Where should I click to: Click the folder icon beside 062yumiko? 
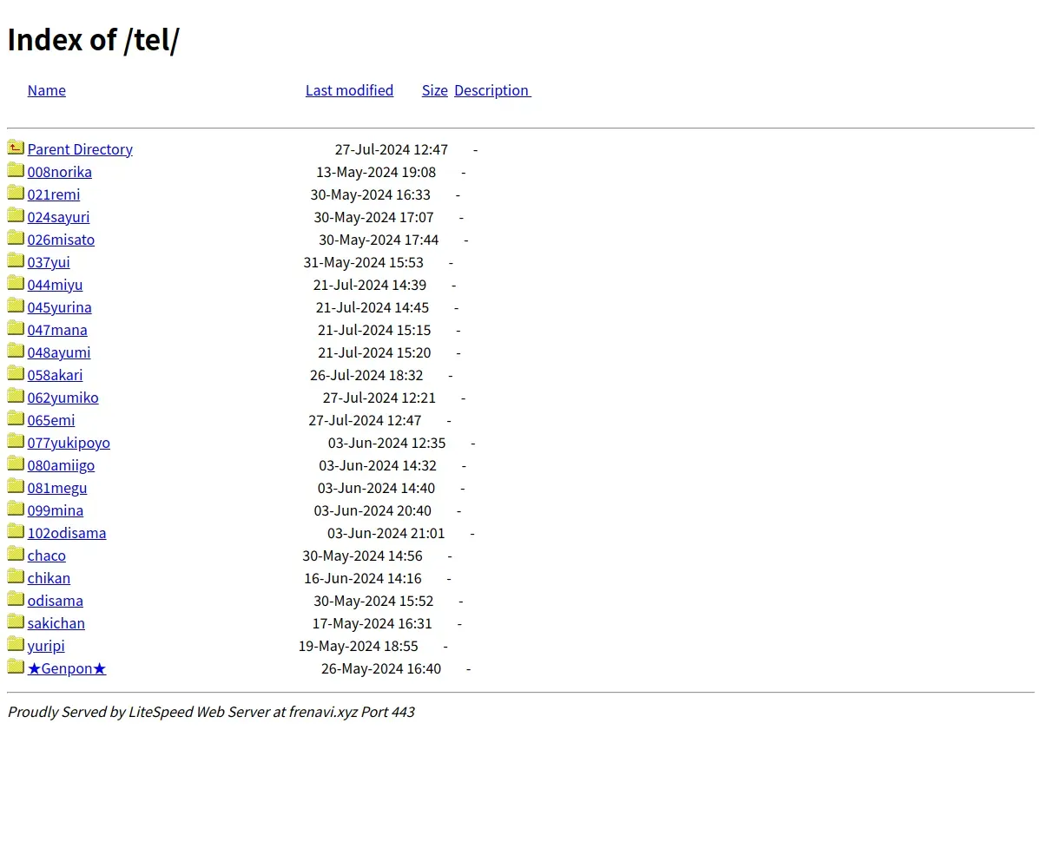[x=16, y=396]
